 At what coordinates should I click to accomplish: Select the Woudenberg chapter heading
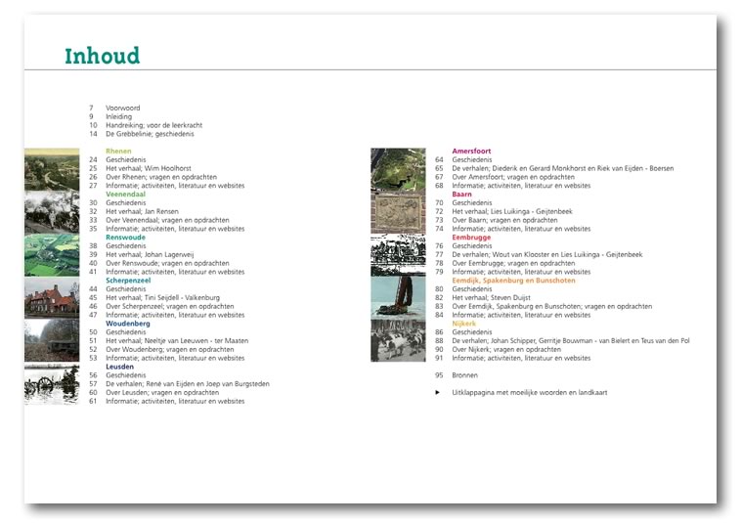127,324
